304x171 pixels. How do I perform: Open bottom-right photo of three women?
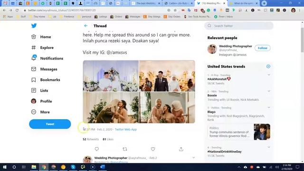pos(167,108)
